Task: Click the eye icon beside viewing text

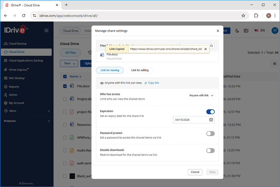Action: 102,83
